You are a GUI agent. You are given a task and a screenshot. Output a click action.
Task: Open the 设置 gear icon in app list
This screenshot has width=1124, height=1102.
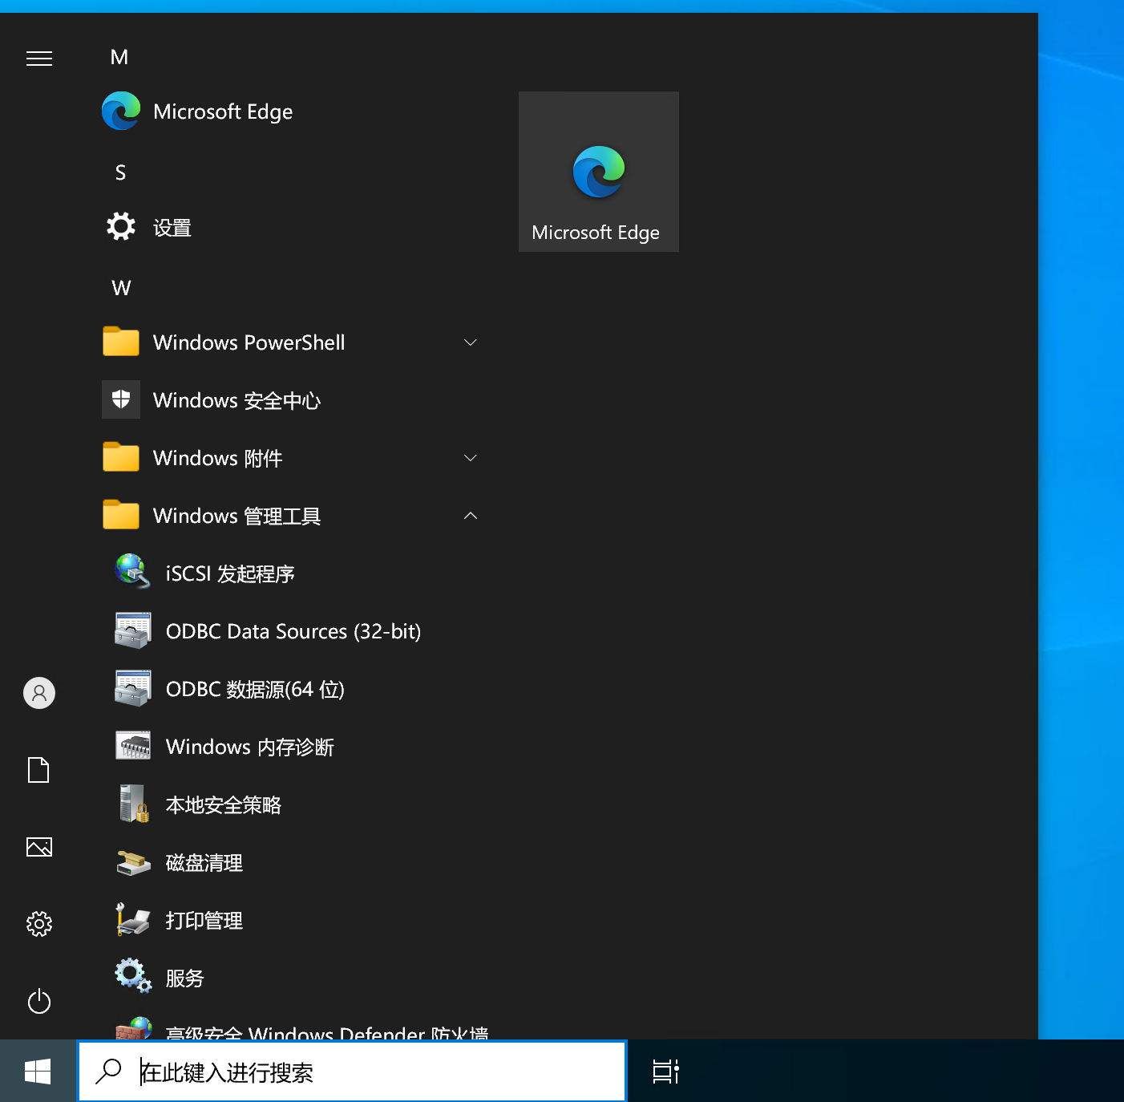[x=121, y=227]
